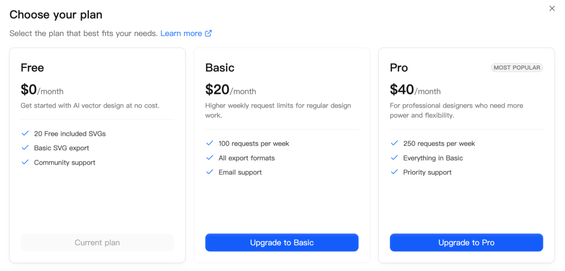The image size is (565, 271).
Task: Select the Pro plan heading
Action: coord(399,68)
